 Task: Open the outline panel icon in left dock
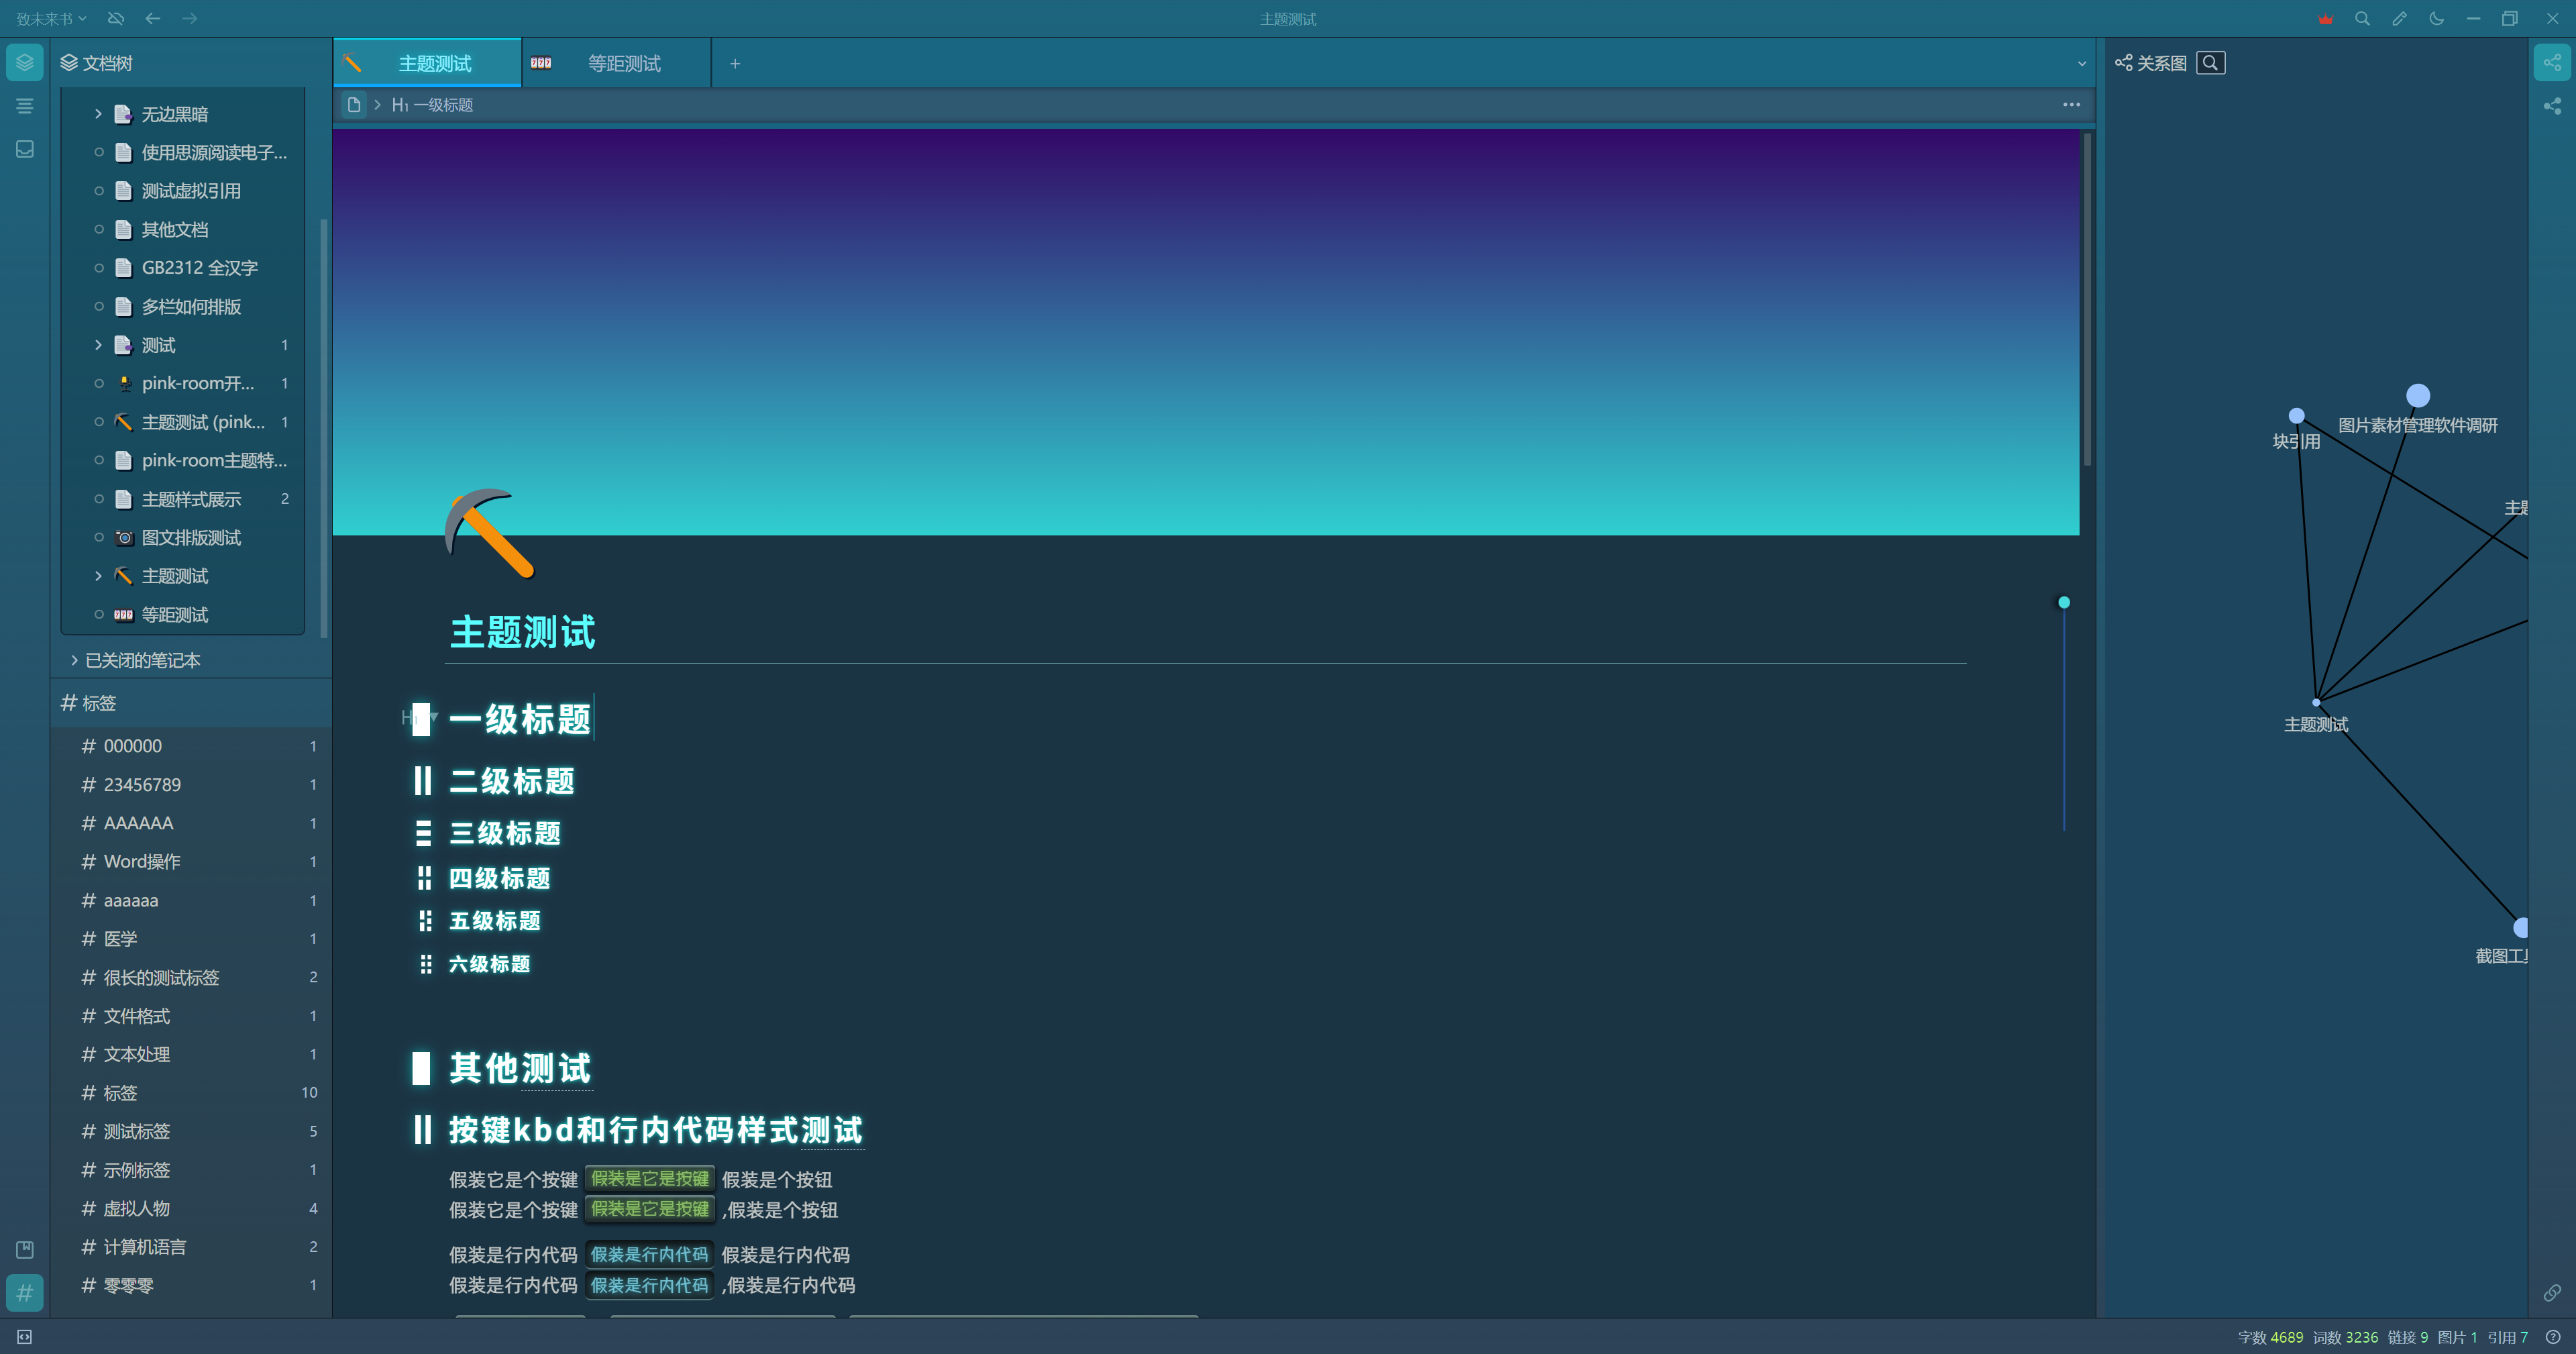tap(25, 106)
